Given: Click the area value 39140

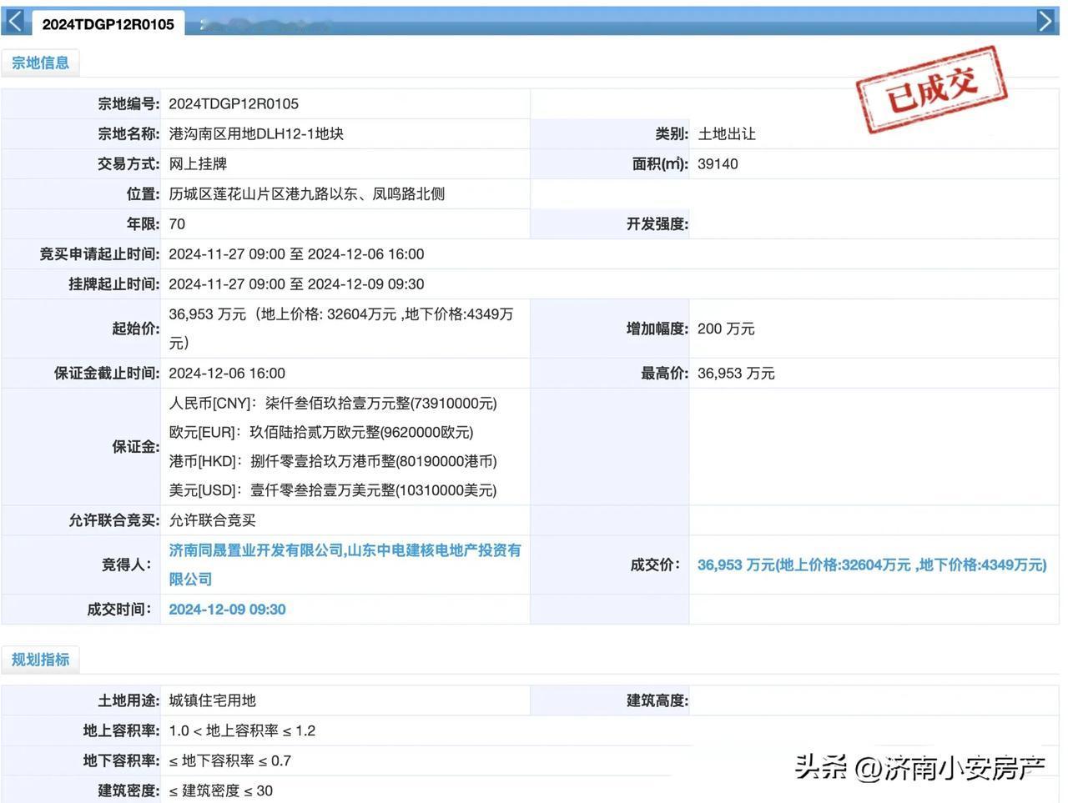Looking at the screenshot, I should [x=718, y=163].
